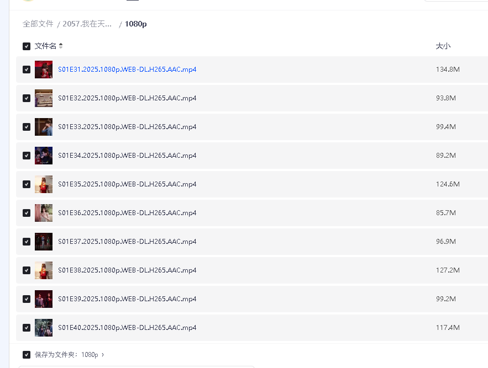Click the S01E31 video thumbnail icon
This screenshot has width=488, height=368.
click(44, 70)
